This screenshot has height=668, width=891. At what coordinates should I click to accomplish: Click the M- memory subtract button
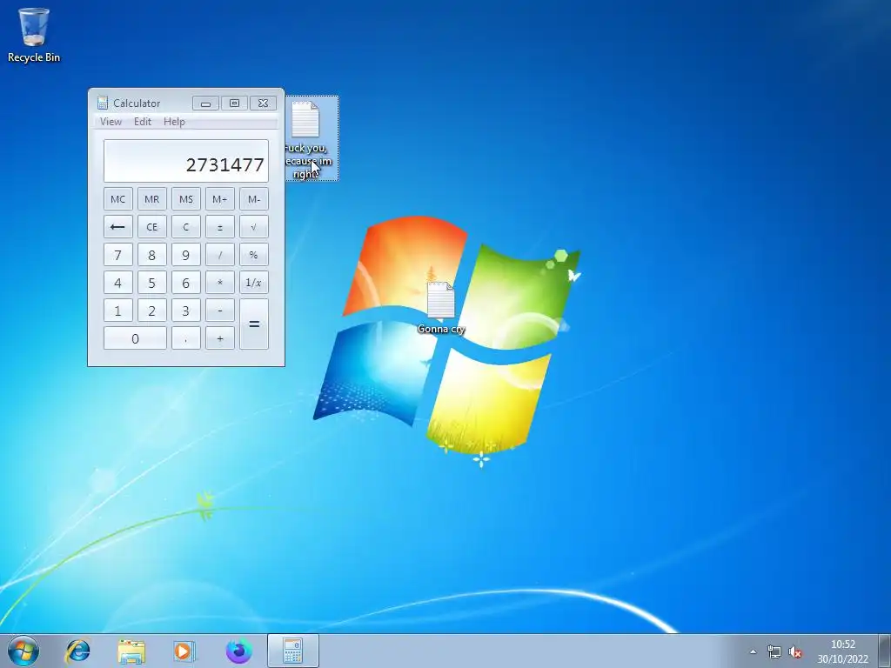point(254,199)
